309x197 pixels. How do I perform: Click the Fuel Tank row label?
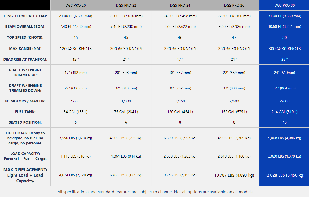pyautogui.click(x=25, y=112)
